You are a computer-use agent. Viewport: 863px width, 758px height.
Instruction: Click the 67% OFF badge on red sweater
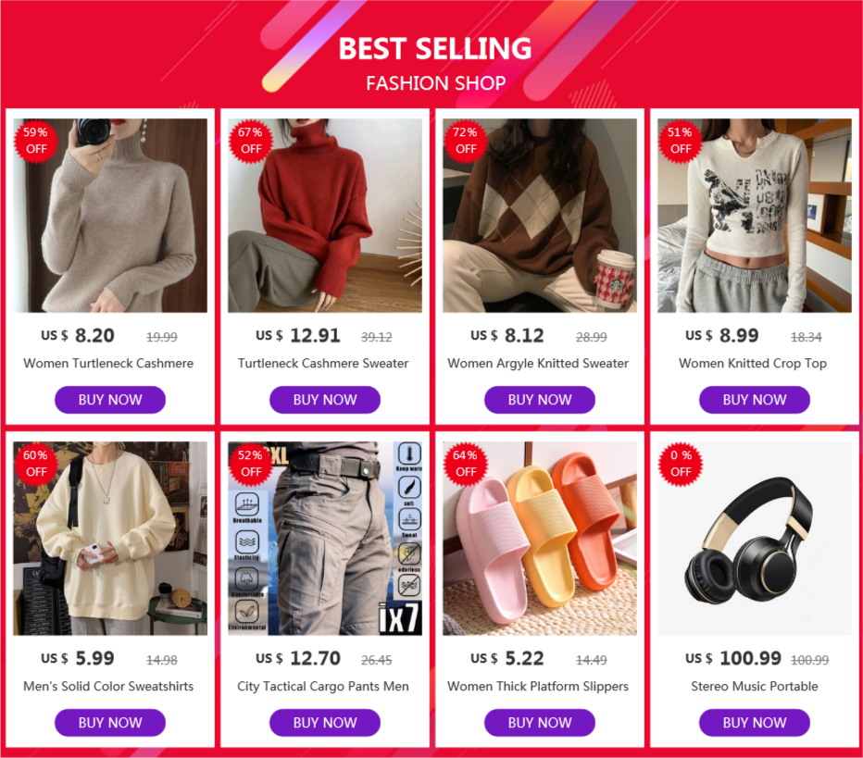250,141
